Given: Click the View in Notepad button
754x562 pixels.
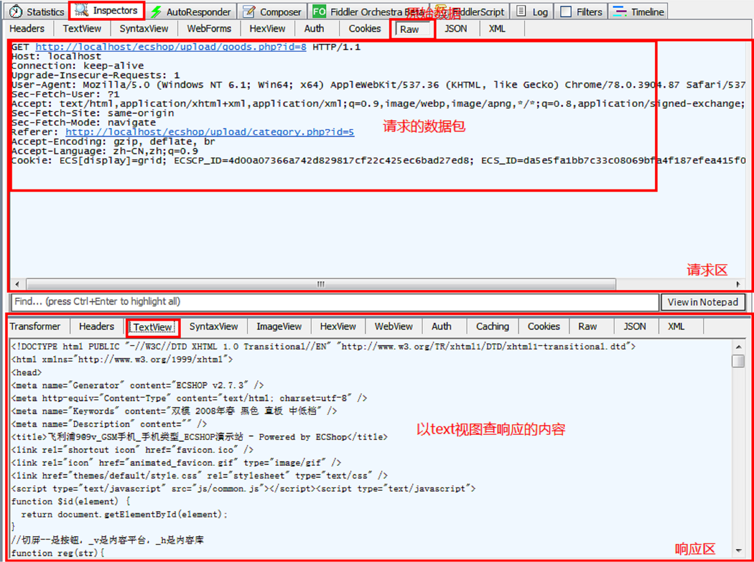Looking at the screenshot, I should pos(703,302).
